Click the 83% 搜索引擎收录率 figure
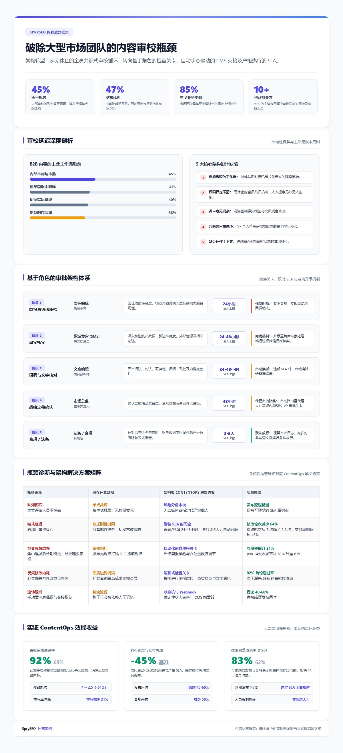The height and width of the screenshot is (753, 343). click(242, 661)
